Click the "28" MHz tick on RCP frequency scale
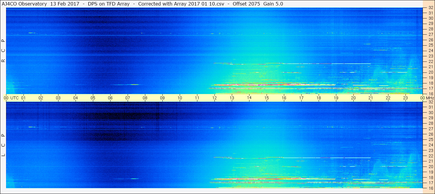The image size is (435, 194). point(431,29)
